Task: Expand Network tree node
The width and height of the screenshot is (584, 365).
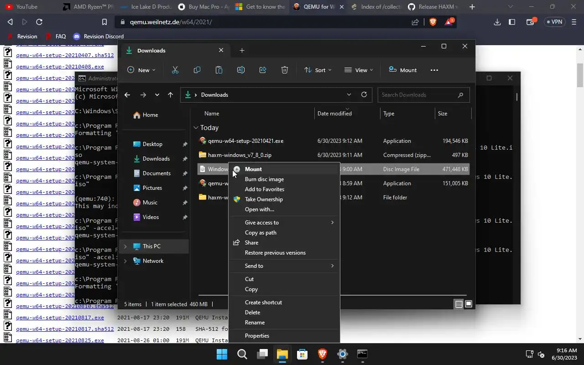Action: pos(125,261)
